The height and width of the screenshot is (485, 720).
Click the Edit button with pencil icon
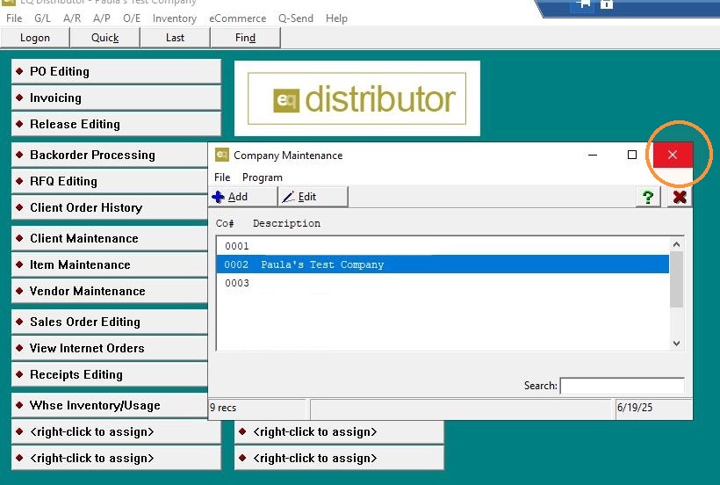click(x=313, y=197)
